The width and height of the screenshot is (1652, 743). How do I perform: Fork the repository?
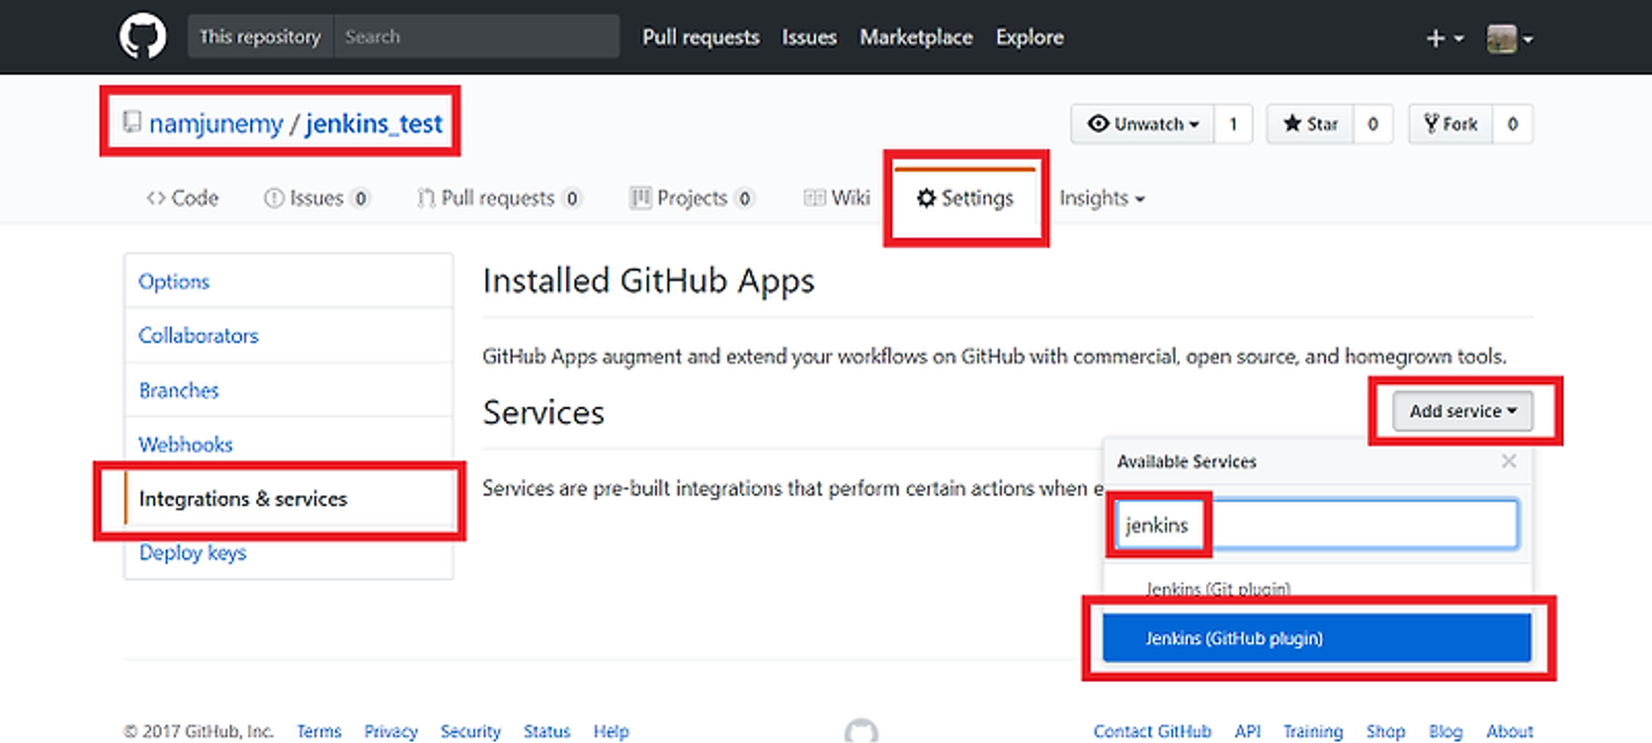coord(1450,124)
